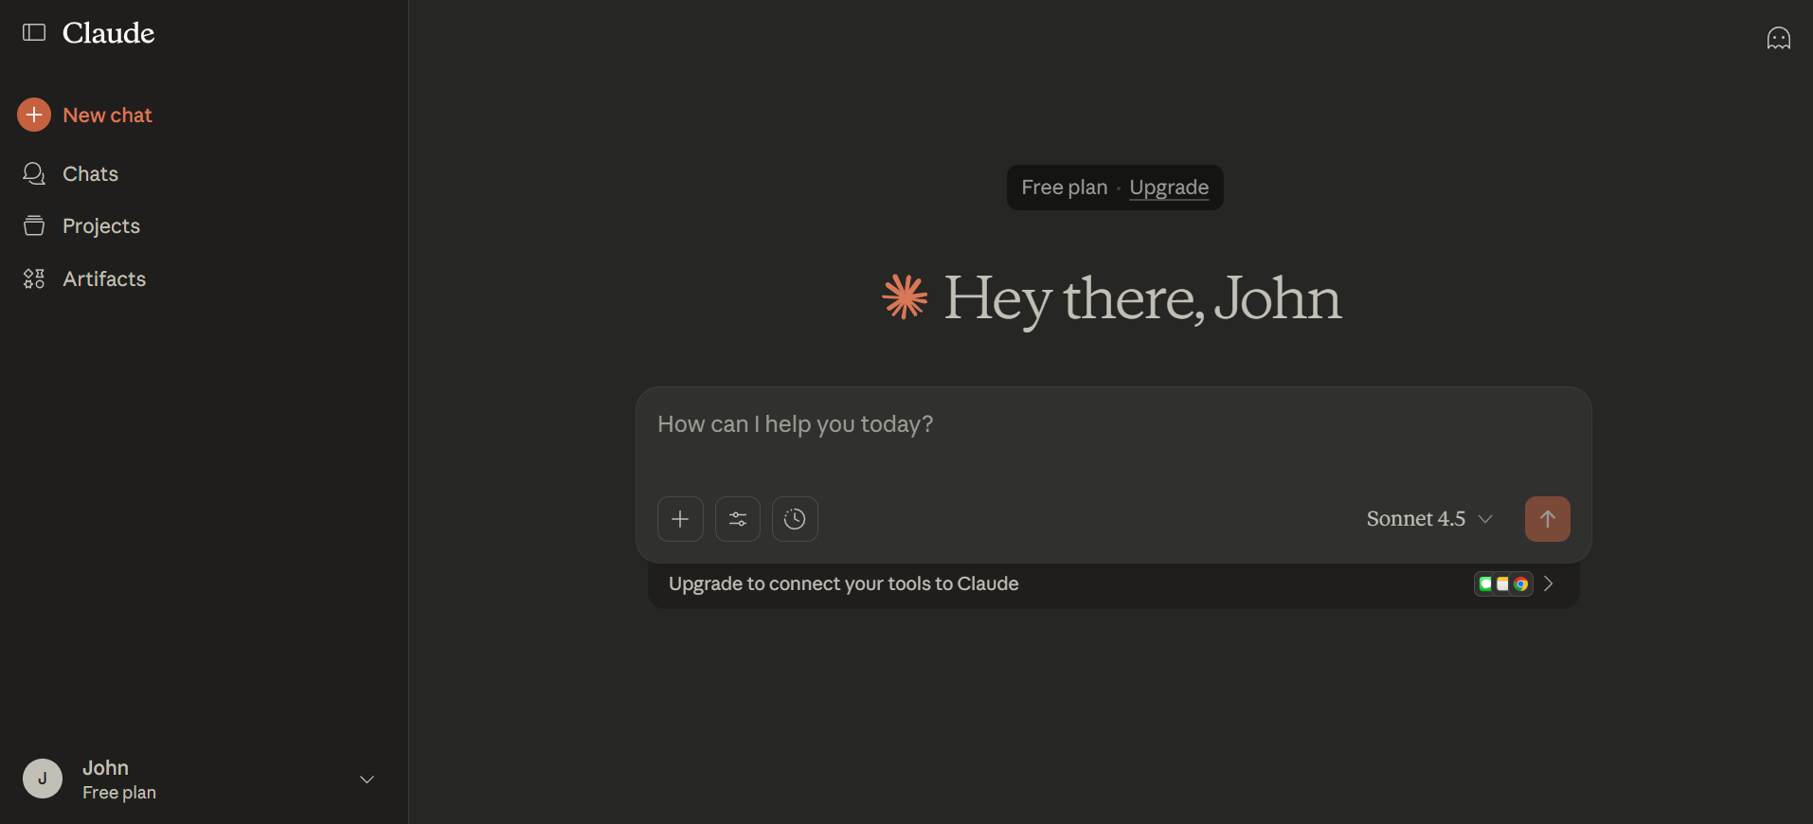Collapse the sidebar with the panel icon
The height and width of the screenshot is (824, 1813).
(x=34, y=33)
